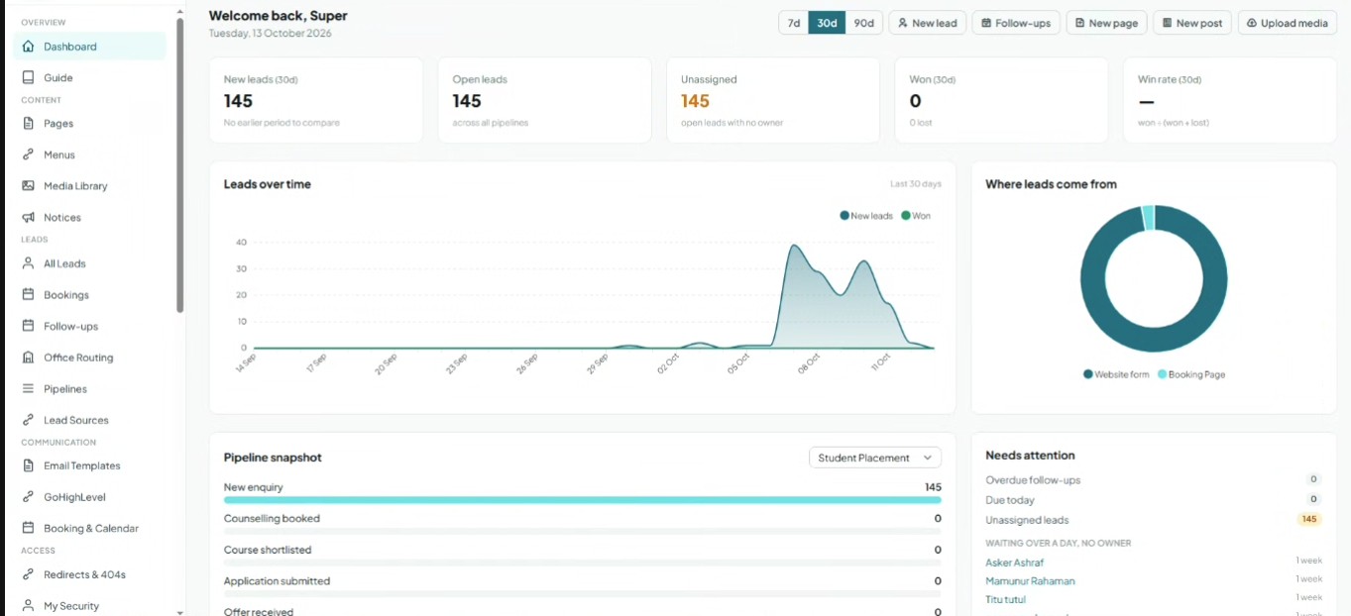
Task: Click the My Security person icon
Action: tap(28, 606)
